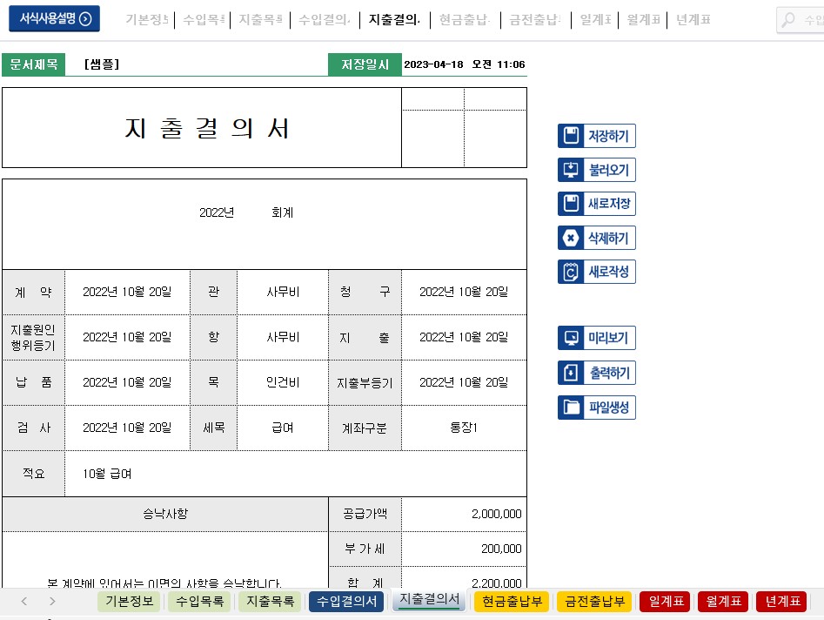
Task: Select the 계좌구분 value 통장1
Action: [464, 428]
